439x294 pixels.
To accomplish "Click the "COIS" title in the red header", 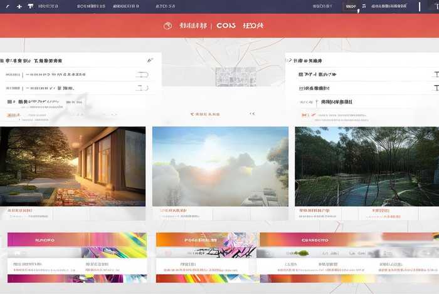I will tap(226, 26).
